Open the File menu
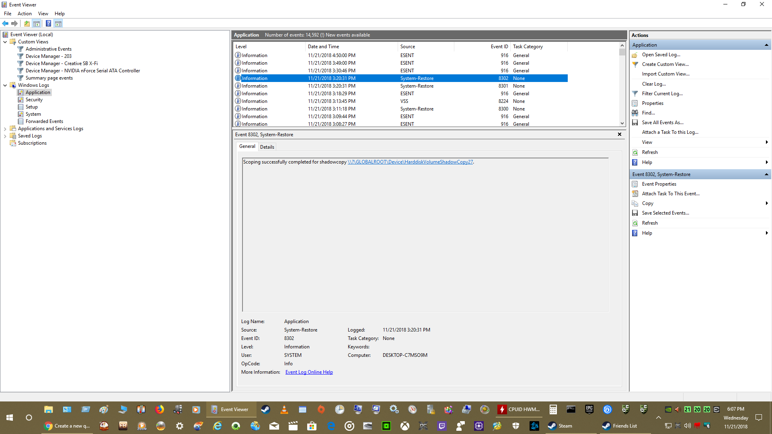The height and width of the screenshot is (434, 772). pos(8,14)
